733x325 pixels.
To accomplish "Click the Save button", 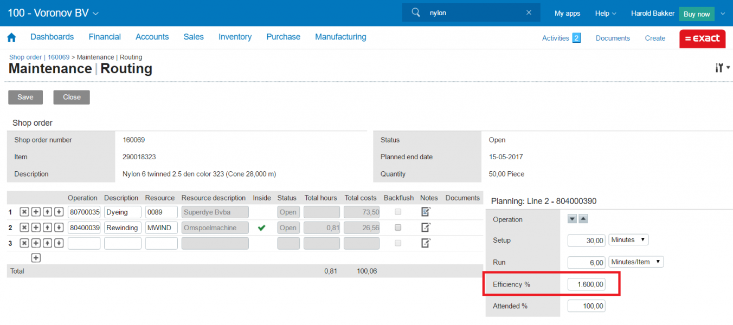I will tap(25, 97).
